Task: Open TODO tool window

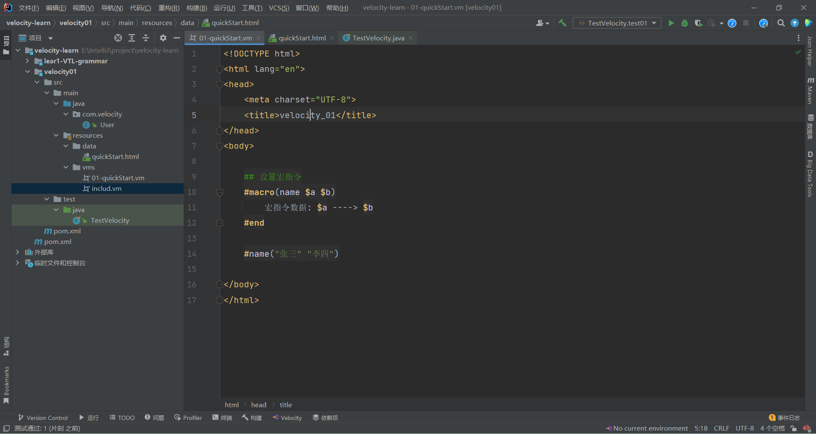Action: (x=122, y=418)
